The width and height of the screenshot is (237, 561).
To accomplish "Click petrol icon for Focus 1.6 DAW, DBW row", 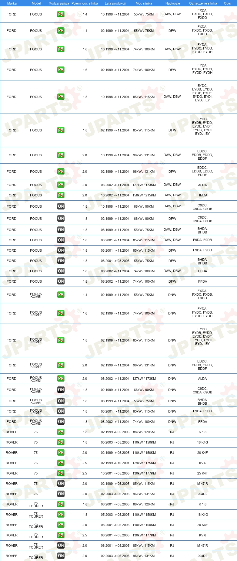I will [61, 49].
